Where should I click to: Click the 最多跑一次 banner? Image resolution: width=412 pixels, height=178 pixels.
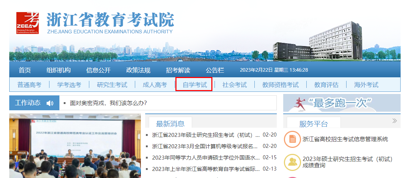[x=342, y=103]
